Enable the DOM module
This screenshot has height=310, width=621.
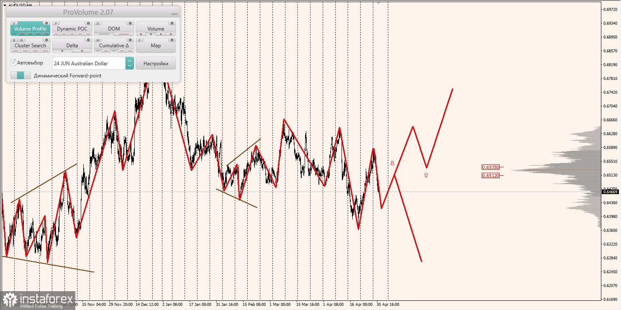114,28
